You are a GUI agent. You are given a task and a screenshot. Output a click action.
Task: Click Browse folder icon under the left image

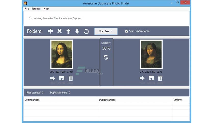point(62,78)
